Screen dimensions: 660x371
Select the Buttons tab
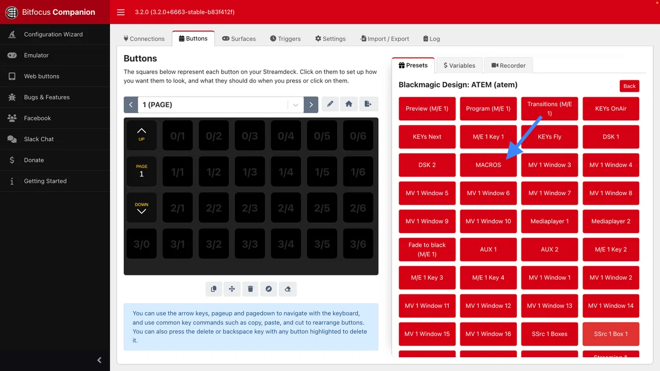pyautogui.click(x=193, y=38)
